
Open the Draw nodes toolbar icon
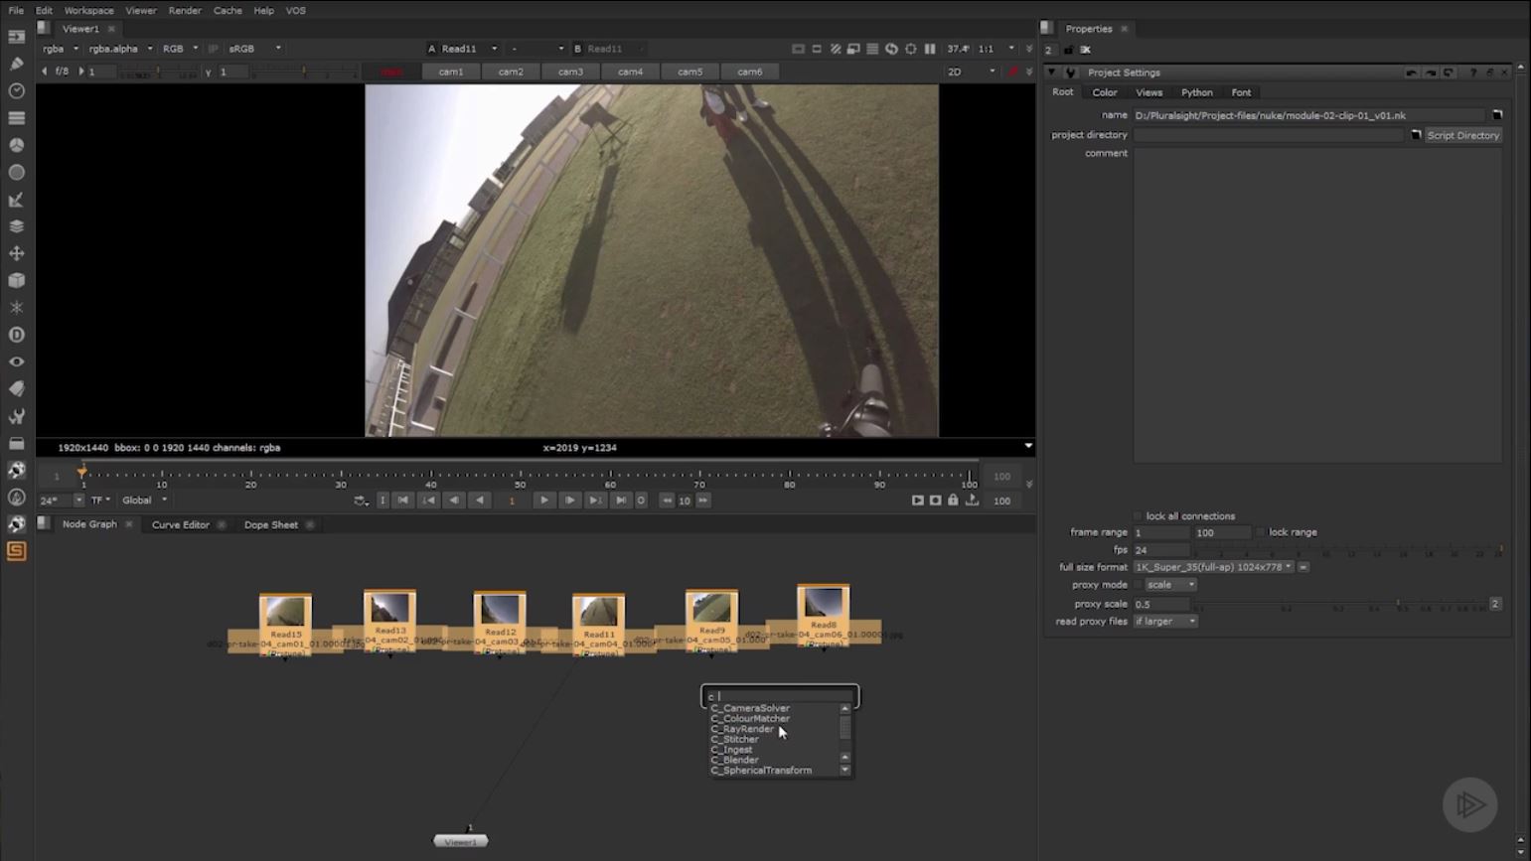pos(16,64)
